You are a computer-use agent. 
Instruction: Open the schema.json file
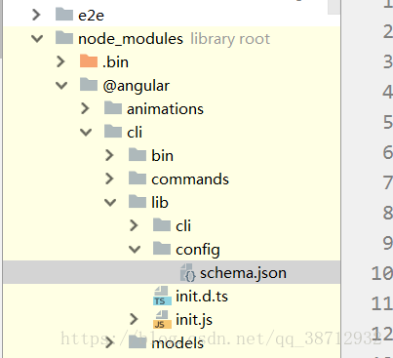(243, 273)
